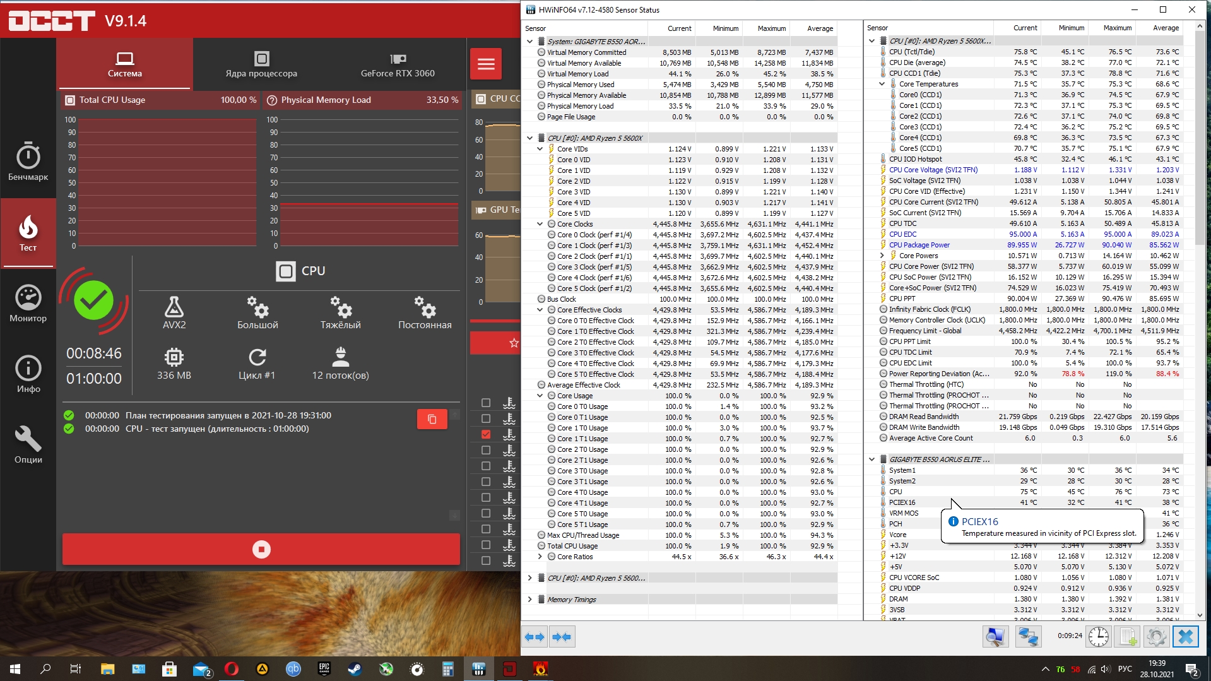Screen dimensions: 1211x681
Task: Open the Windows notification center
Action: (x=1191, y=668)
